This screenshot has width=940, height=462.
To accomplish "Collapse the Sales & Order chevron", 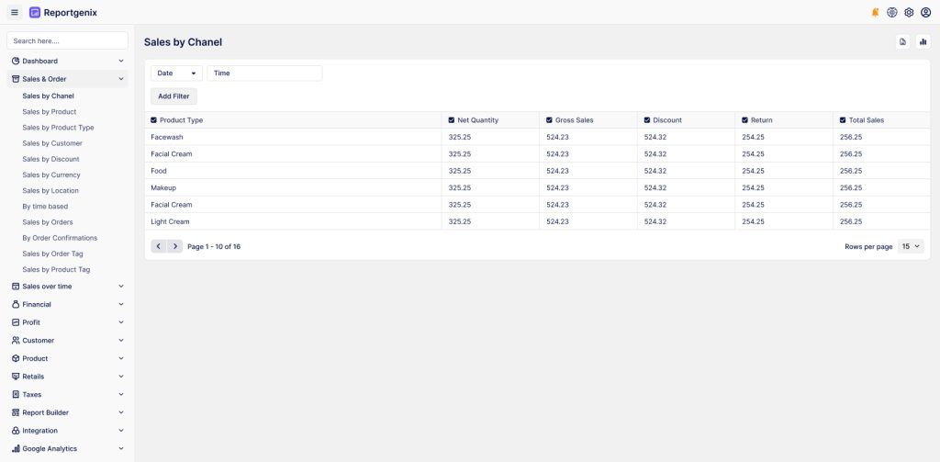I will [x=121, y=79].
